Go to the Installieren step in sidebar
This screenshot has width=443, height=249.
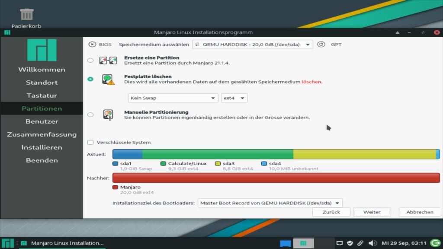(42, 147)
